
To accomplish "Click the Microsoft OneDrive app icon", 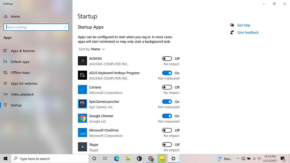I will (82, 133).
